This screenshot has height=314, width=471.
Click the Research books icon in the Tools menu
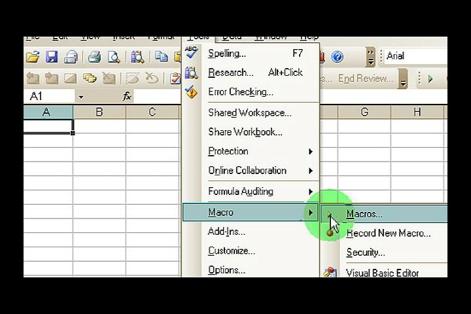pos(191,73)
